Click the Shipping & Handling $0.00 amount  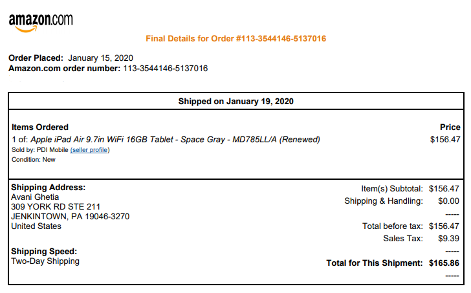tap(447, 201)
